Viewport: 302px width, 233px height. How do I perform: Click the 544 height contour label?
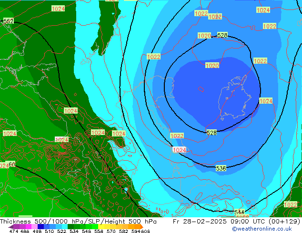click(240, 212)
